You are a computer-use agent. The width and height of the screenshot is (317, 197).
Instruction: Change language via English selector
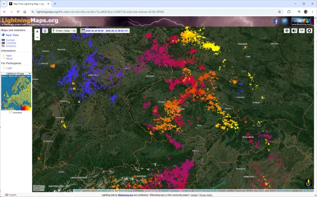pyautogui.click(x=11, y=195)
